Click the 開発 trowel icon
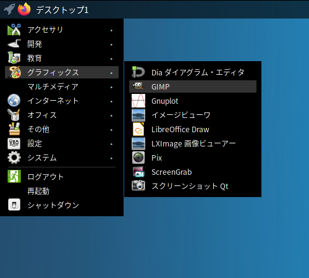 pyautogui.click(x=14, y=44)
